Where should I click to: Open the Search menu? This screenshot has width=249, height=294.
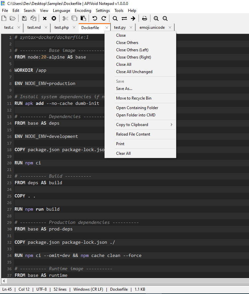[x=29, y=11]
